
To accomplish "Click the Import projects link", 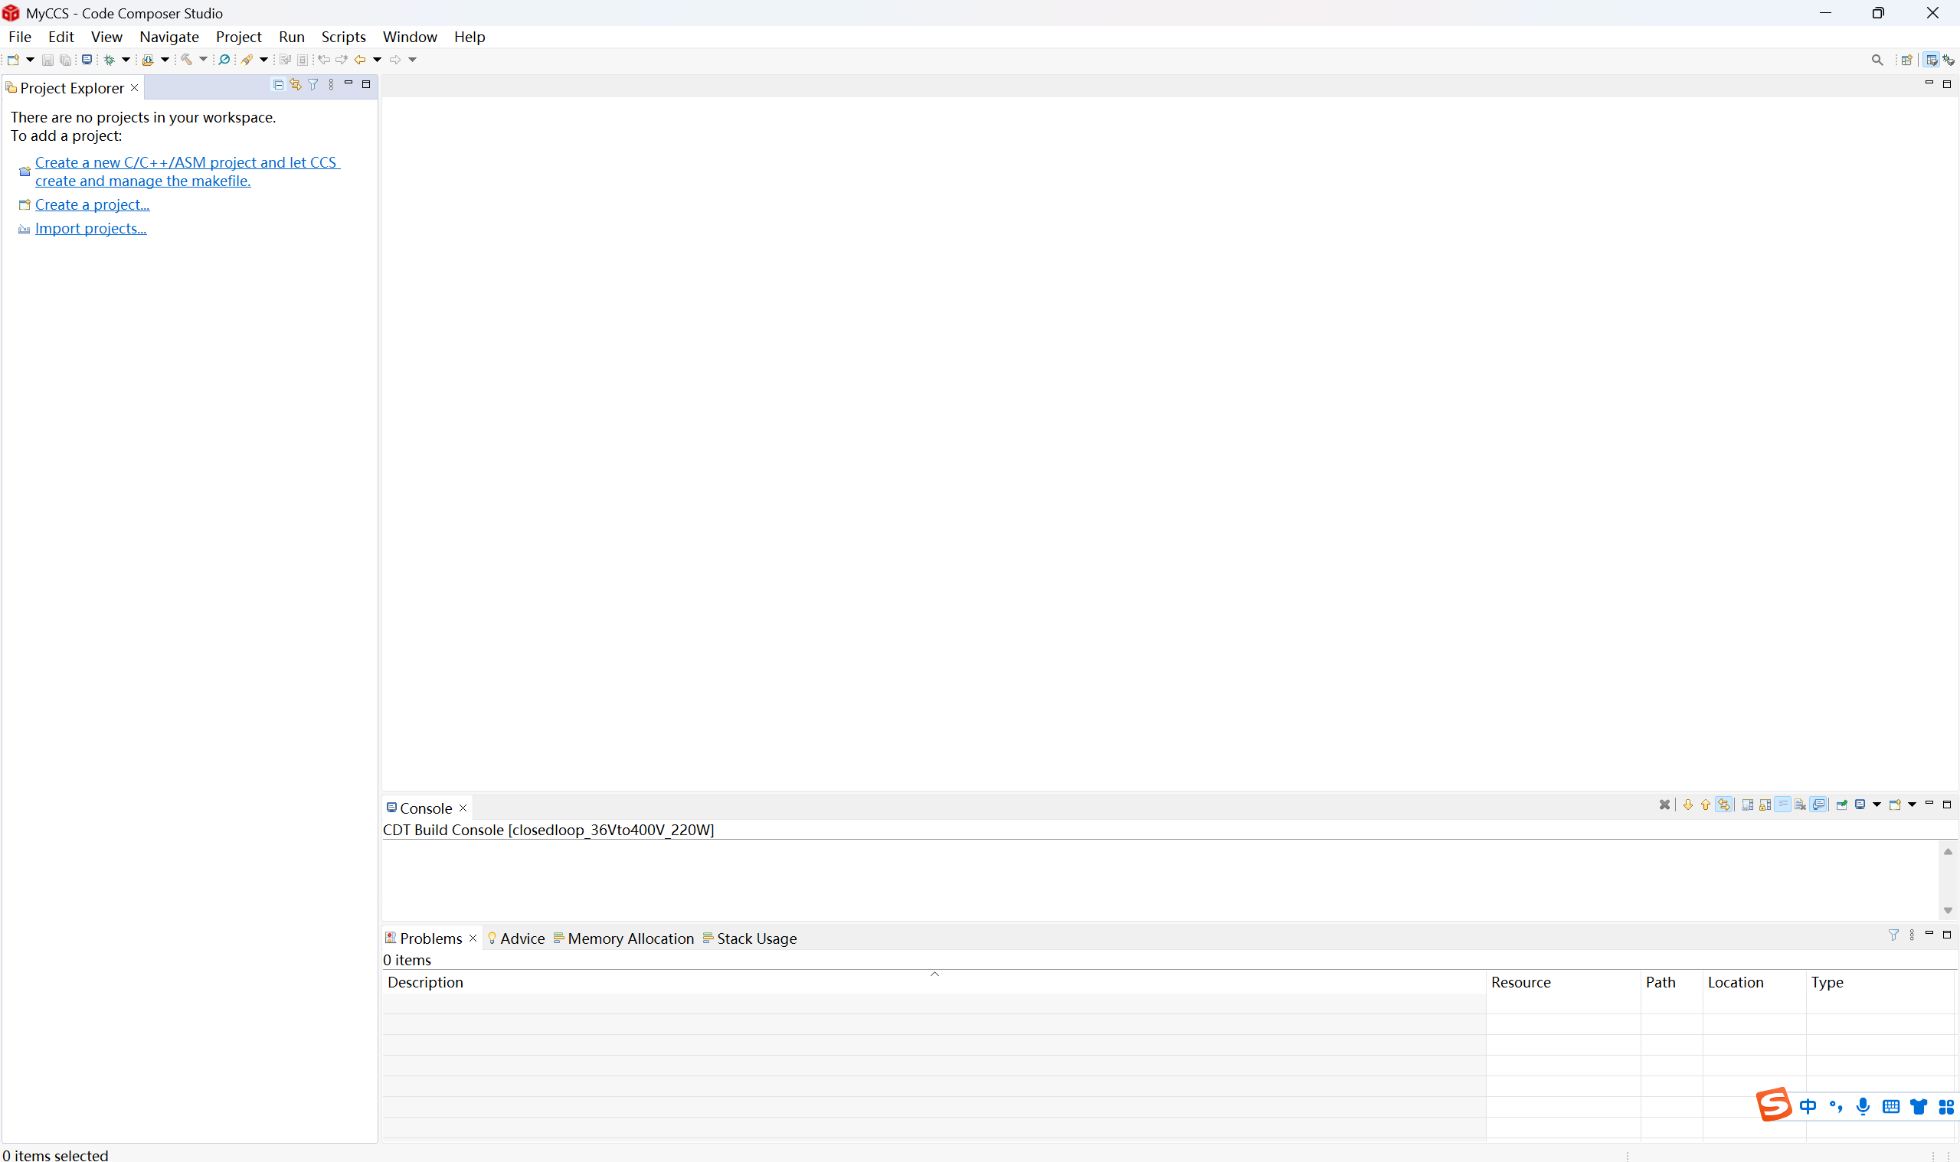I will 91,228.
